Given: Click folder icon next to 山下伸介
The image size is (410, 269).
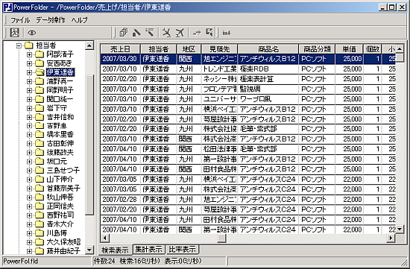Looking at the screenshot, I should click(40, 180).
